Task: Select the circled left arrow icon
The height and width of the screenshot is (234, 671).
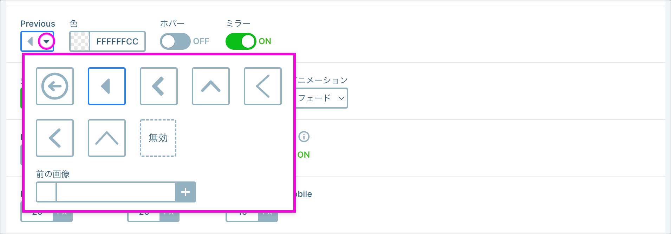Action: pos(55,86)
